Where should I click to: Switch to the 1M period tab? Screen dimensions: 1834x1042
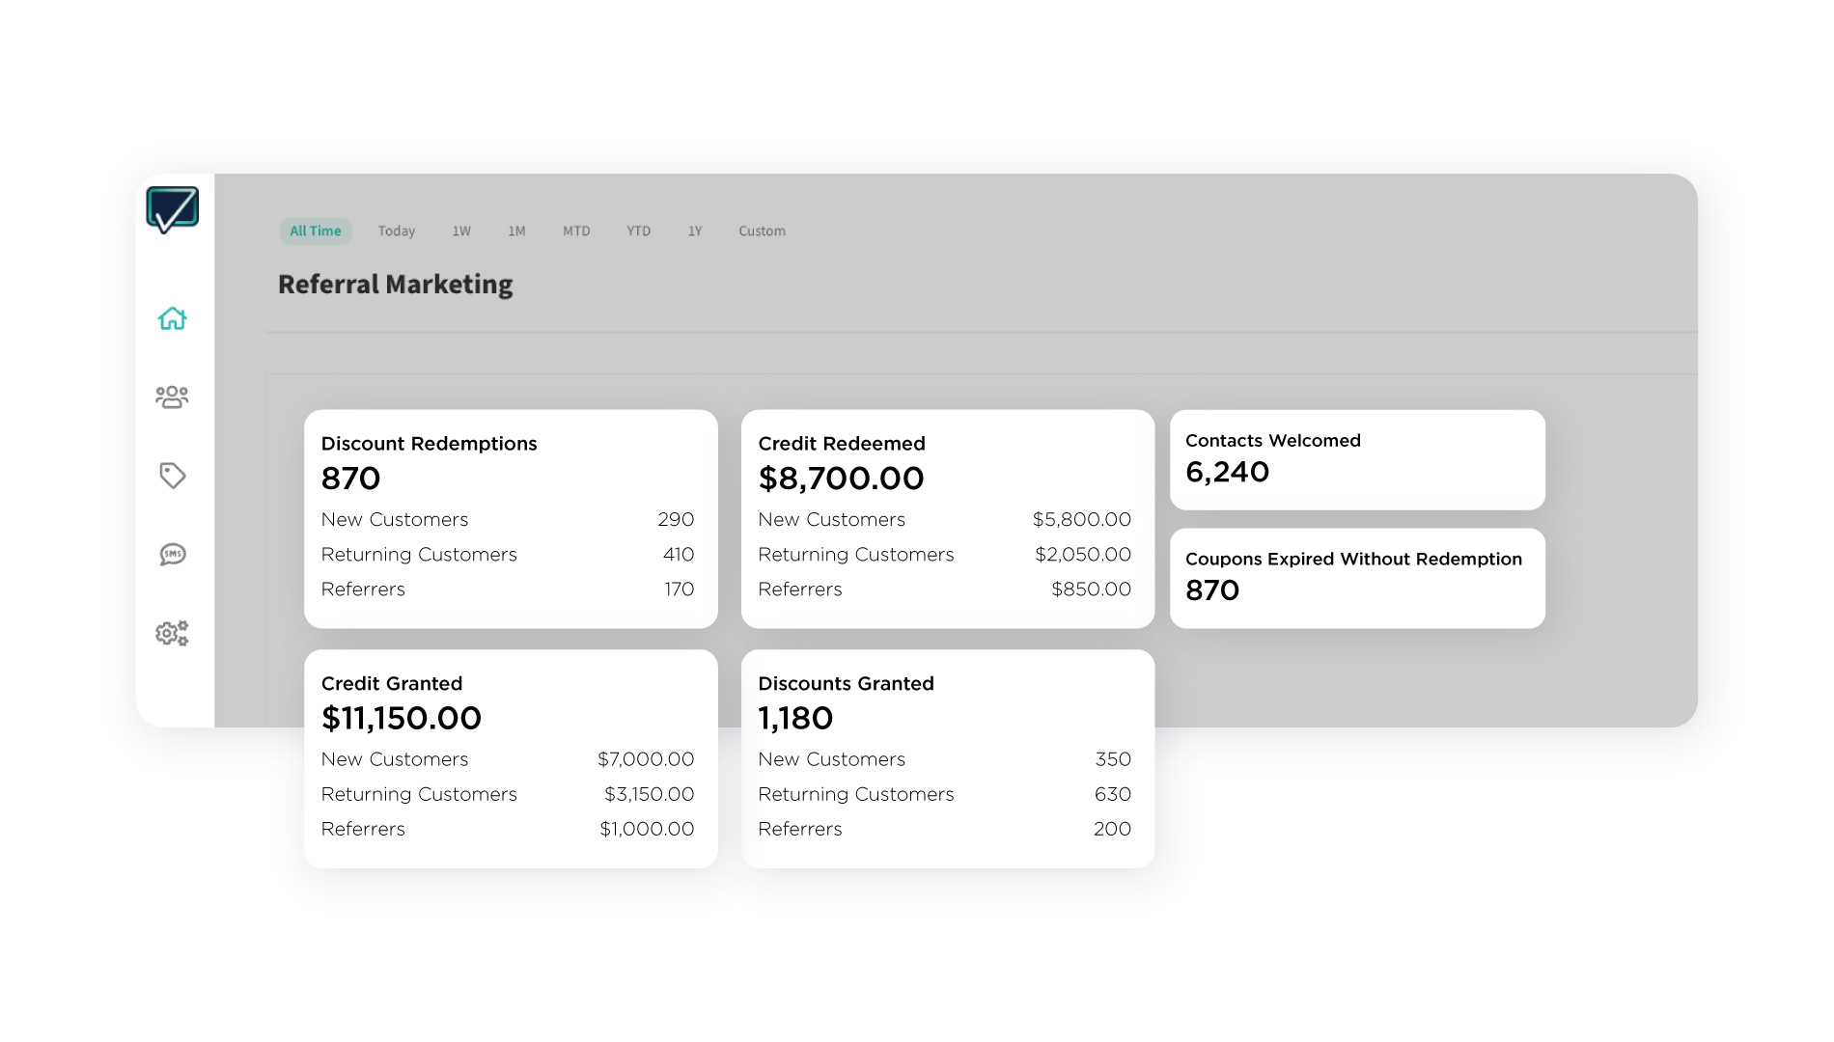pyautogui.click(x=517, y=231)
